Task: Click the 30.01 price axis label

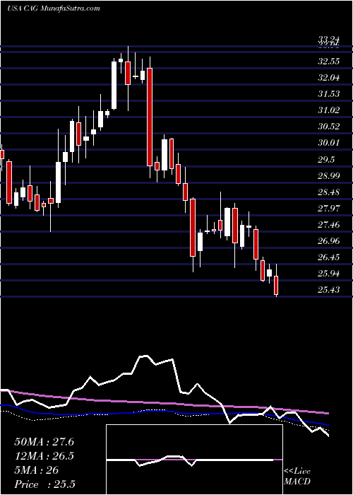Action: click(x=329, y=143)
